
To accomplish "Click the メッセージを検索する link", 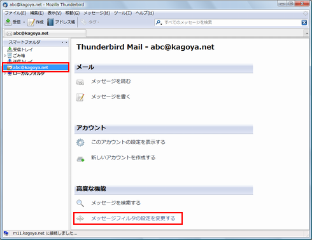I will pyautogui.click(x=116, y=203).
